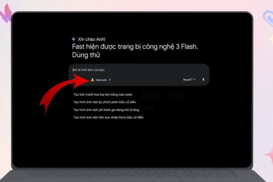
Task: Click the red arrow annotation
Action: 65,92
